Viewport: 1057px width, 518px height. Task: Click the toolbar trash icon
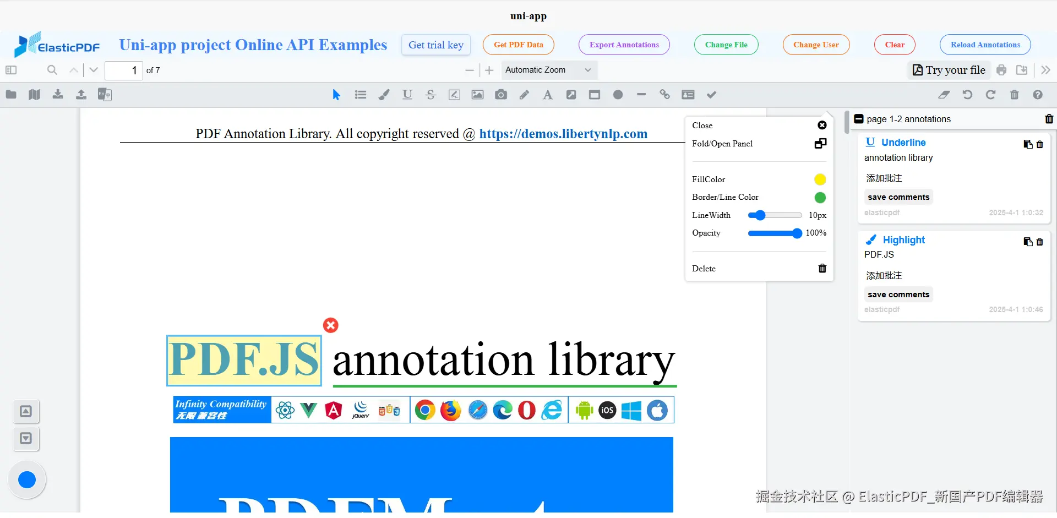point(1015,95)
